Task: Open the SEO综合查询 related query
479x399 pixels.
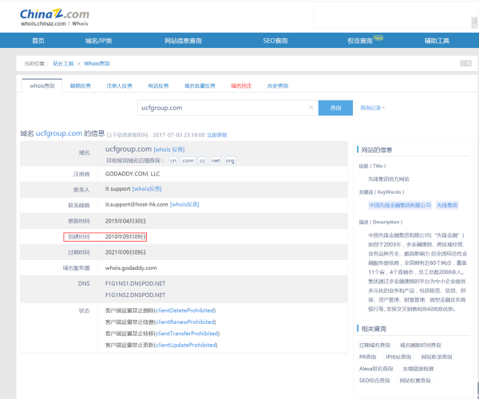Action: [x=374, y=381]
